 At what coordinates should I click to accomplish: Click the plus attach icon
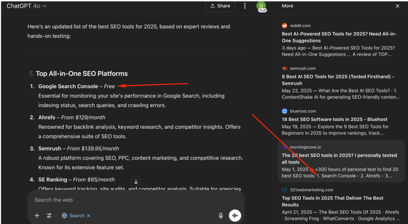37,215
